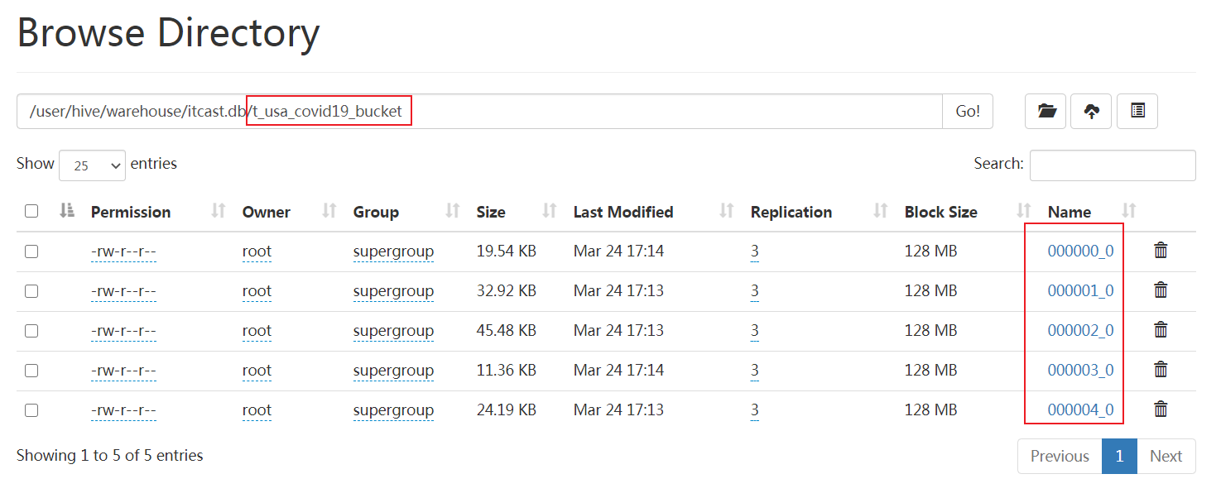Screen dimensions: 1221x498
Task: Sort by Last Modified column arrows
Action: 727,211
